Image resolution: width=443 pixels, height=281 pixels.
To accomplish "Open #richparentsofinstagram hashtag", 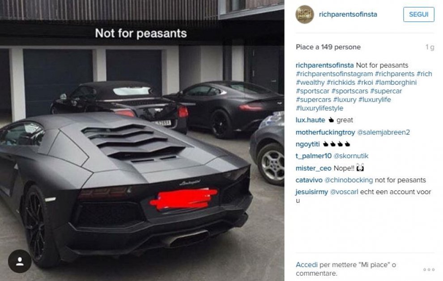I will pos(334,74).
